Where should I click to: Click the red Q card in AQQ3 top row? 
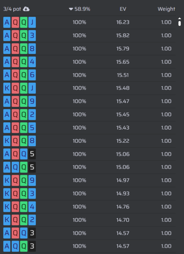point(15,36)
